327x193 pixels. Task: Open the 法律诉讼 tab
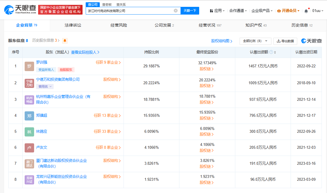(73, 25)
